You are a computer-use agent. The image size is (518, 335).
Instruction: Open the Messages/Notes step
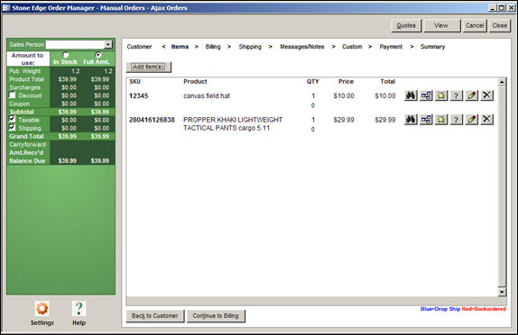(302, 47)
